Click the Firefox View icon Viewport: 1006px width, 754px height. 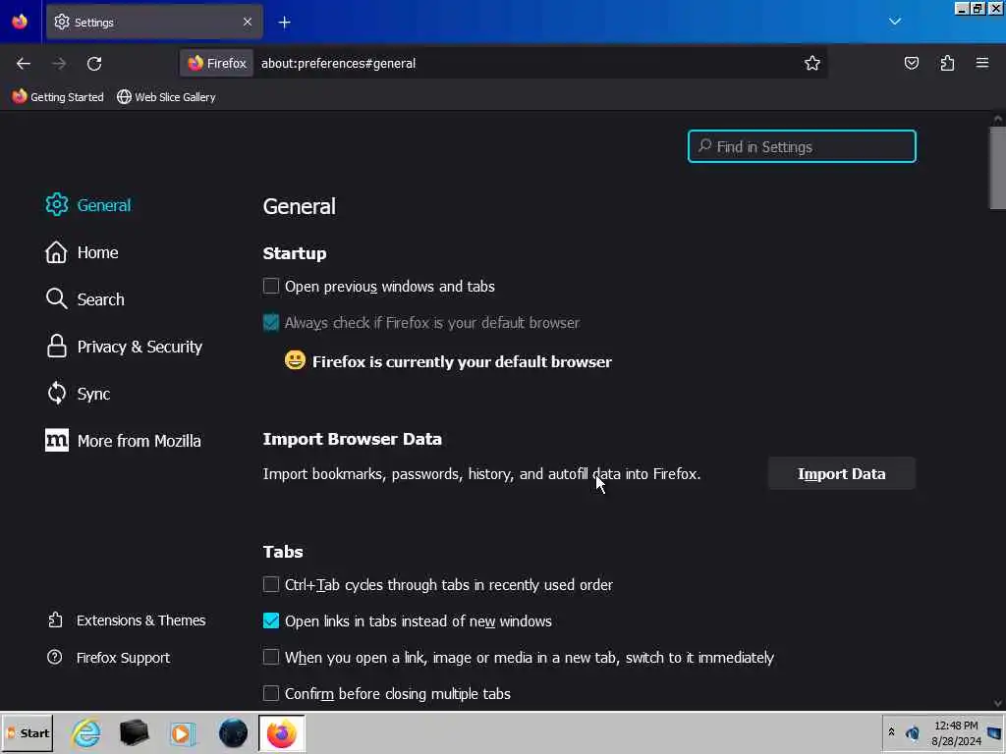pyautogui.click(x=20, y=22)
